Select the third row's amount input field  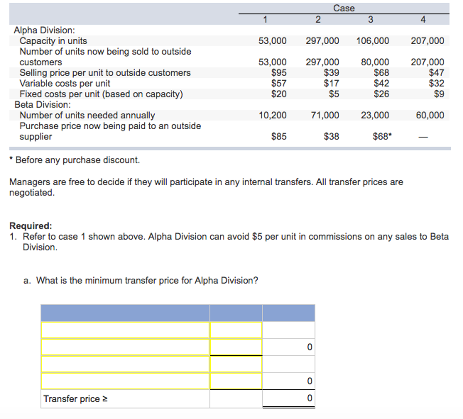[236, 364]
